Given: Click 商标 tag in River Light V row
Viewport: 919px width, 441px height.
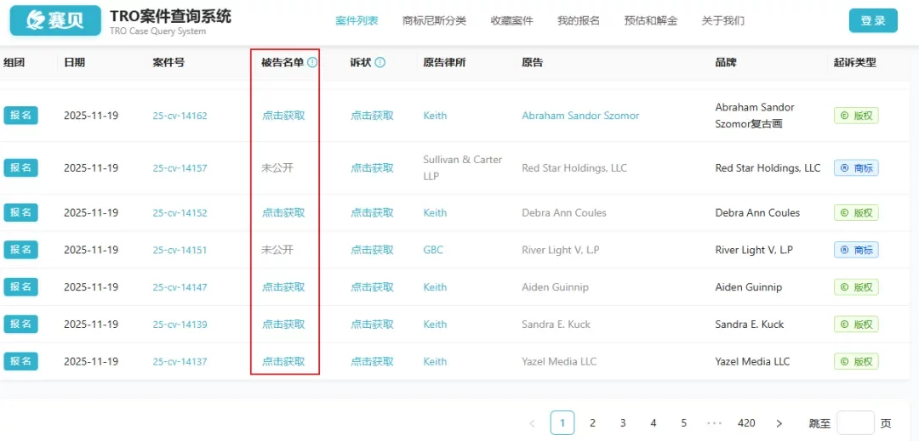Looking at the screenshot, I should pos(856,250).
